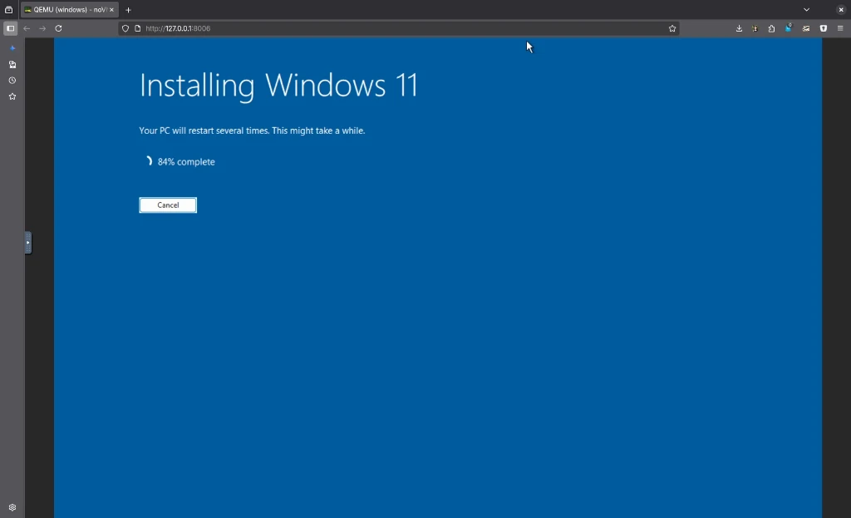
Task: Close the QEMU (windows) tab
Action: [x=112, y=10]
